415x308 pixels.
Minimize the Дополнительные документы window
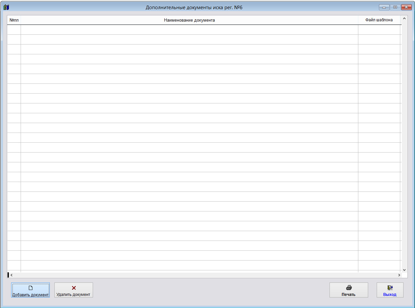coord(384,7)
